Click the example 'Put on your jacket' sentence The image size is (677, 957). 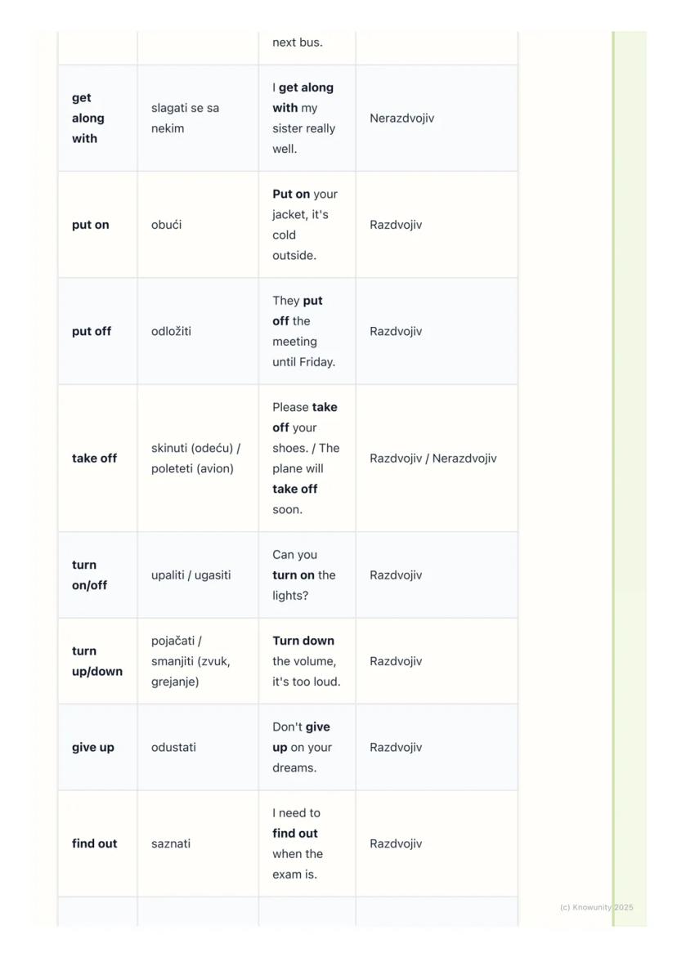pyautogui.click(x=305, y=225)
